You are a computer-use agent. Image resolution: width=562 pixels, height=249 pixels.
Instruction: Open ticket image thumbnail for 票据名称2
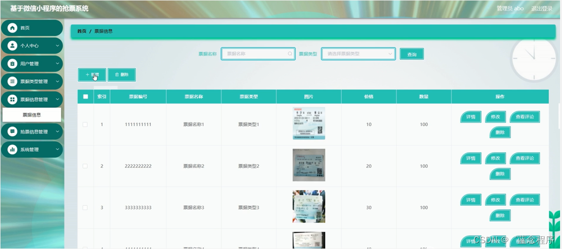pos(309,165)
